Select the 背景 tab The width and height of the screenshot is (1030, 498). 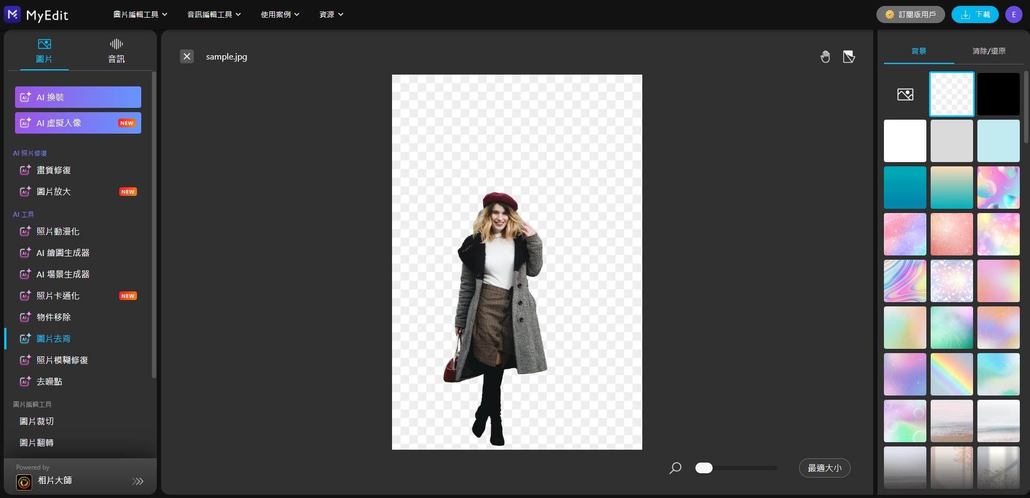(918, 51)
